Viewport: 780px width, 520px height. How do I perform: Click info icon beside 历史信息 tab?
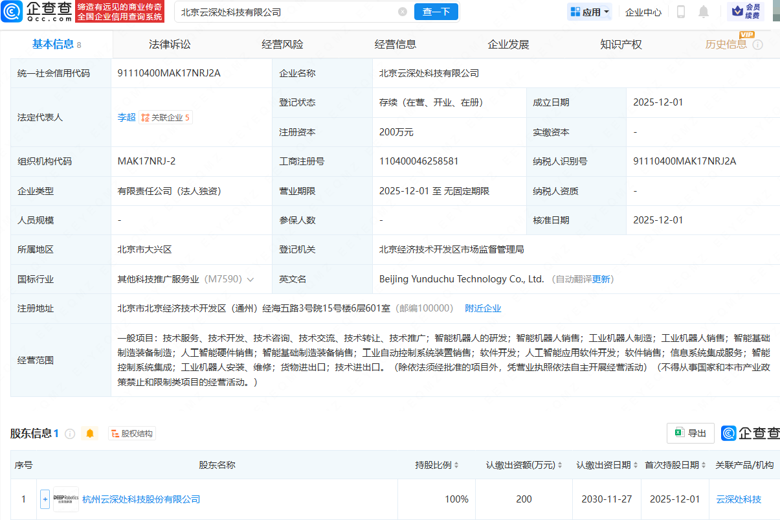(x=757, y=45)
